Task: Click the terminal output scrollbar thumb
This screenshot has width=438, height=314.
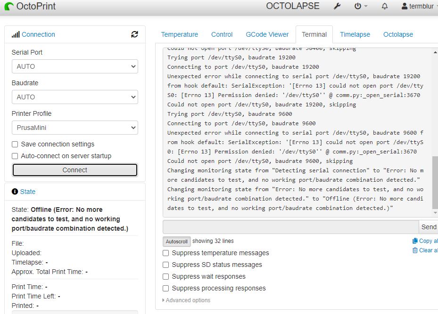Action: (435, 182)
